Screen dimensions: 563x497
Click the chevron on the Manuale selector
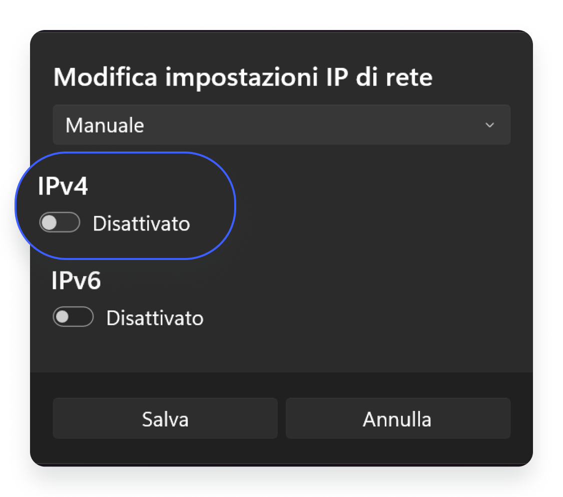(489, 125)
